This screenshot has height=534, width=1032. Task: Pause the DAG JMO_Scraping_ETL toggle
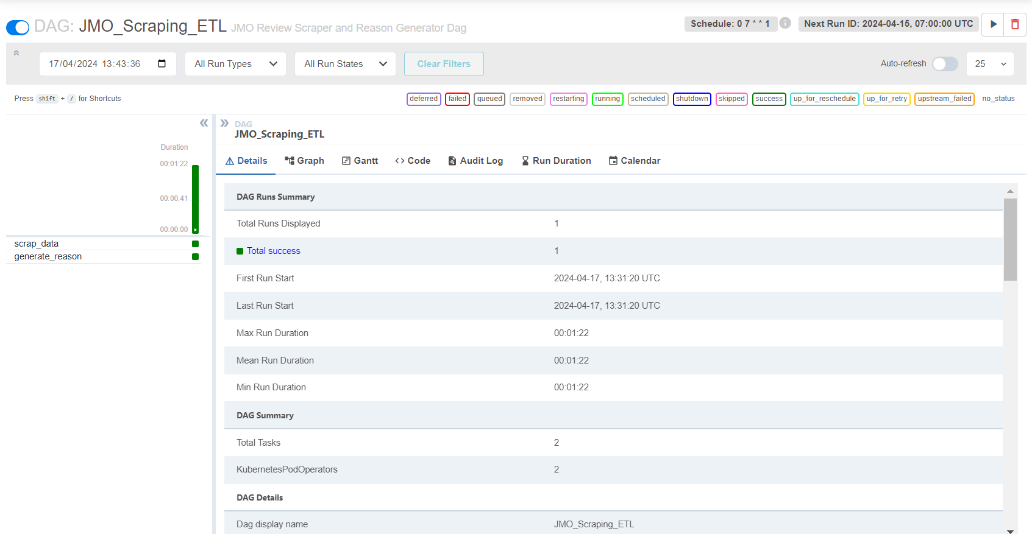[x=18, y=27]
